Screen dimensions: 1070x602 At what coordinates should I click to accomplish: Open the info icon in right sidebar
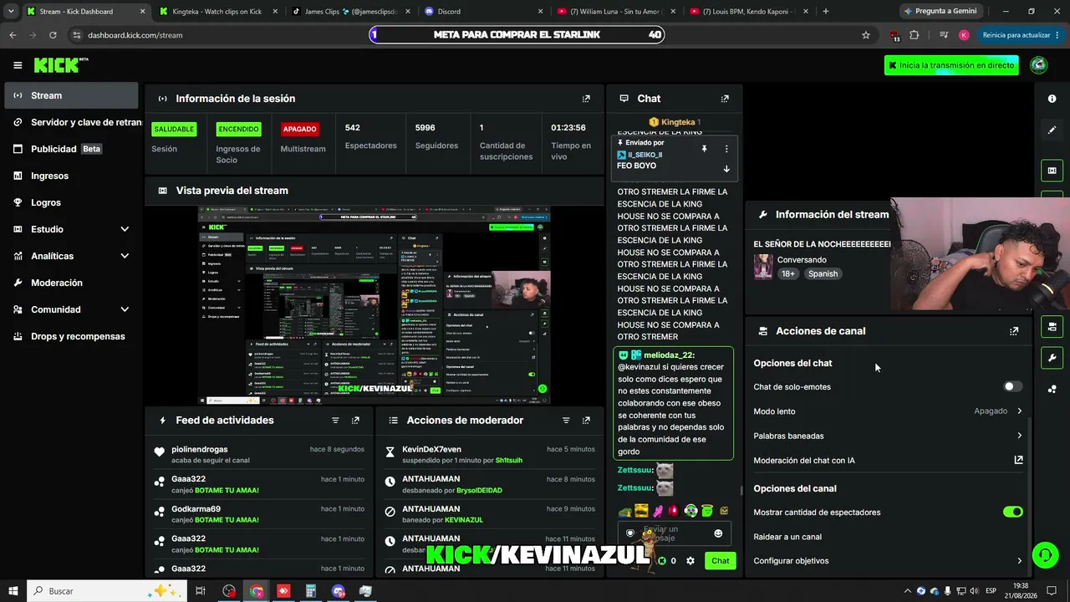(x=1052, y=99)
